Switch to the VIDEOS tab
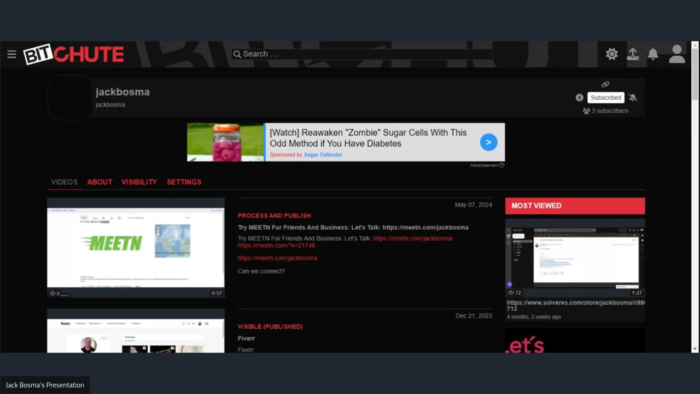 (x=65, y=182)
